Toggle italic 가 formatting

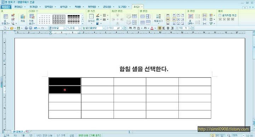coord(134,28)
